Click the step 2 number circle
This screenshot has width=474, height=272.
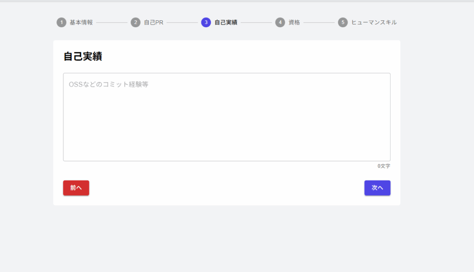136,22
